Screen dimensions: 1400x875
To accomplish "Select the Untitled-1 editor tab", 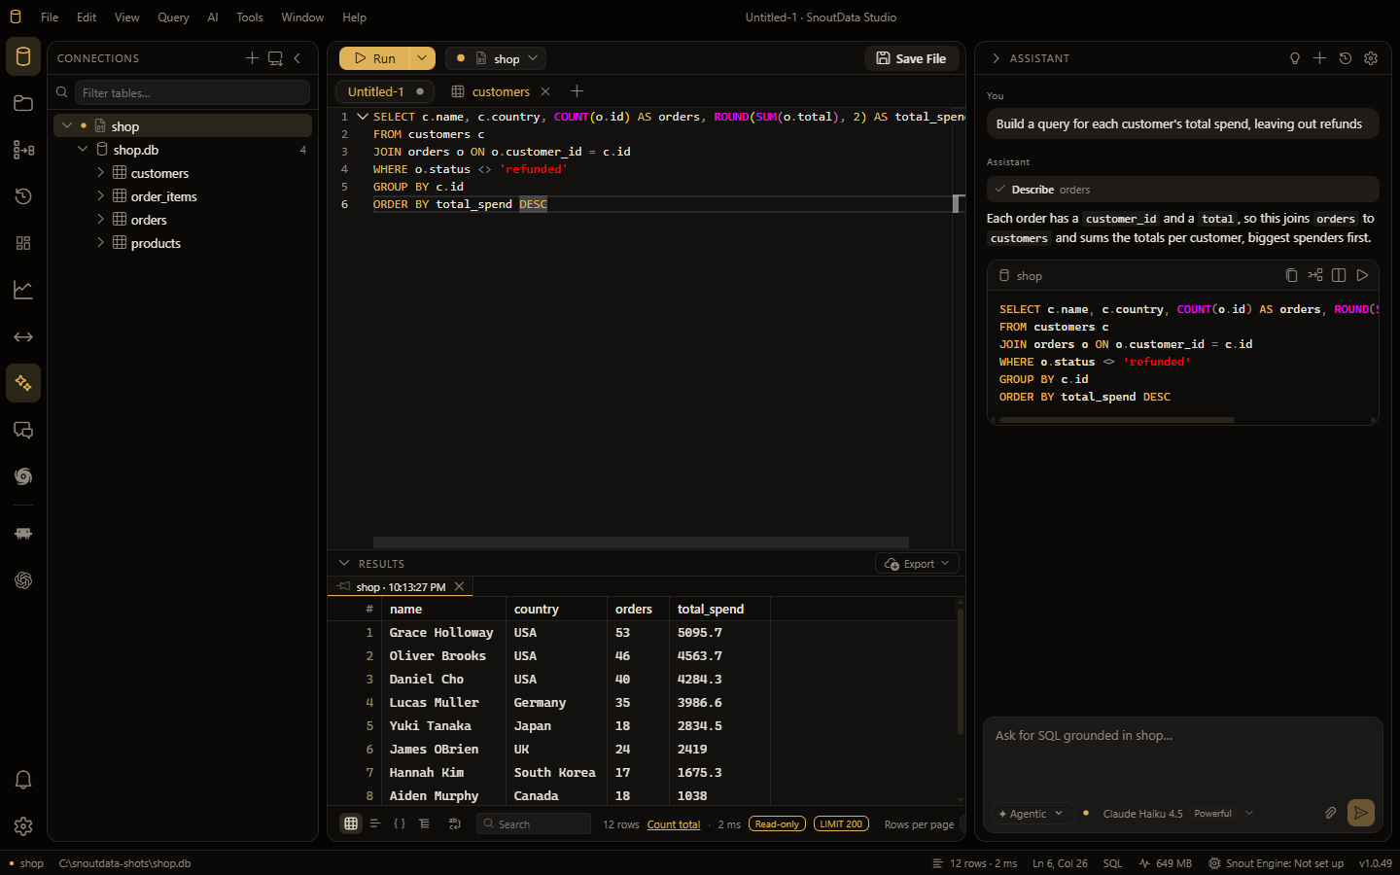I will click(x=385, y=91).
